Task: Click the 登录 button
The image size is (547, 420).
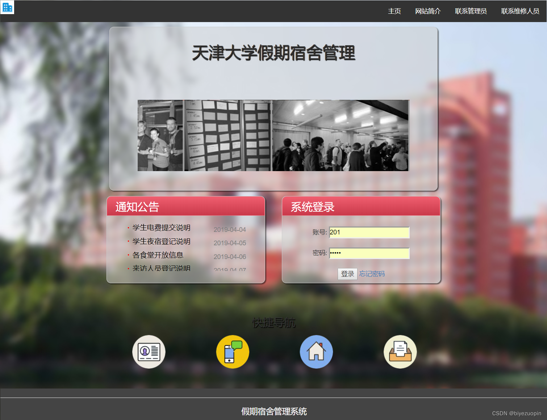Action: pyautogui.click(x=348, y=274)
